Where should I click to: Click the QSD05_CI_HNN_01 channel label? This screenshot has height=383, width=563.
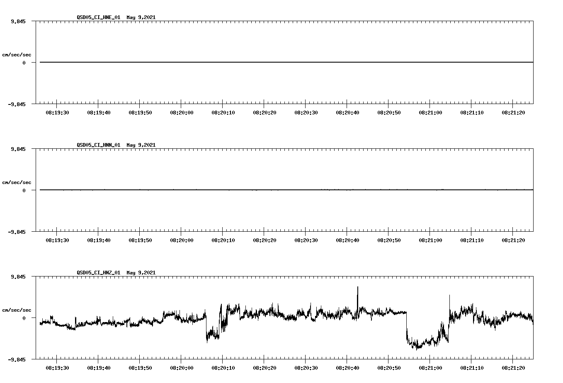click(99, 145)
